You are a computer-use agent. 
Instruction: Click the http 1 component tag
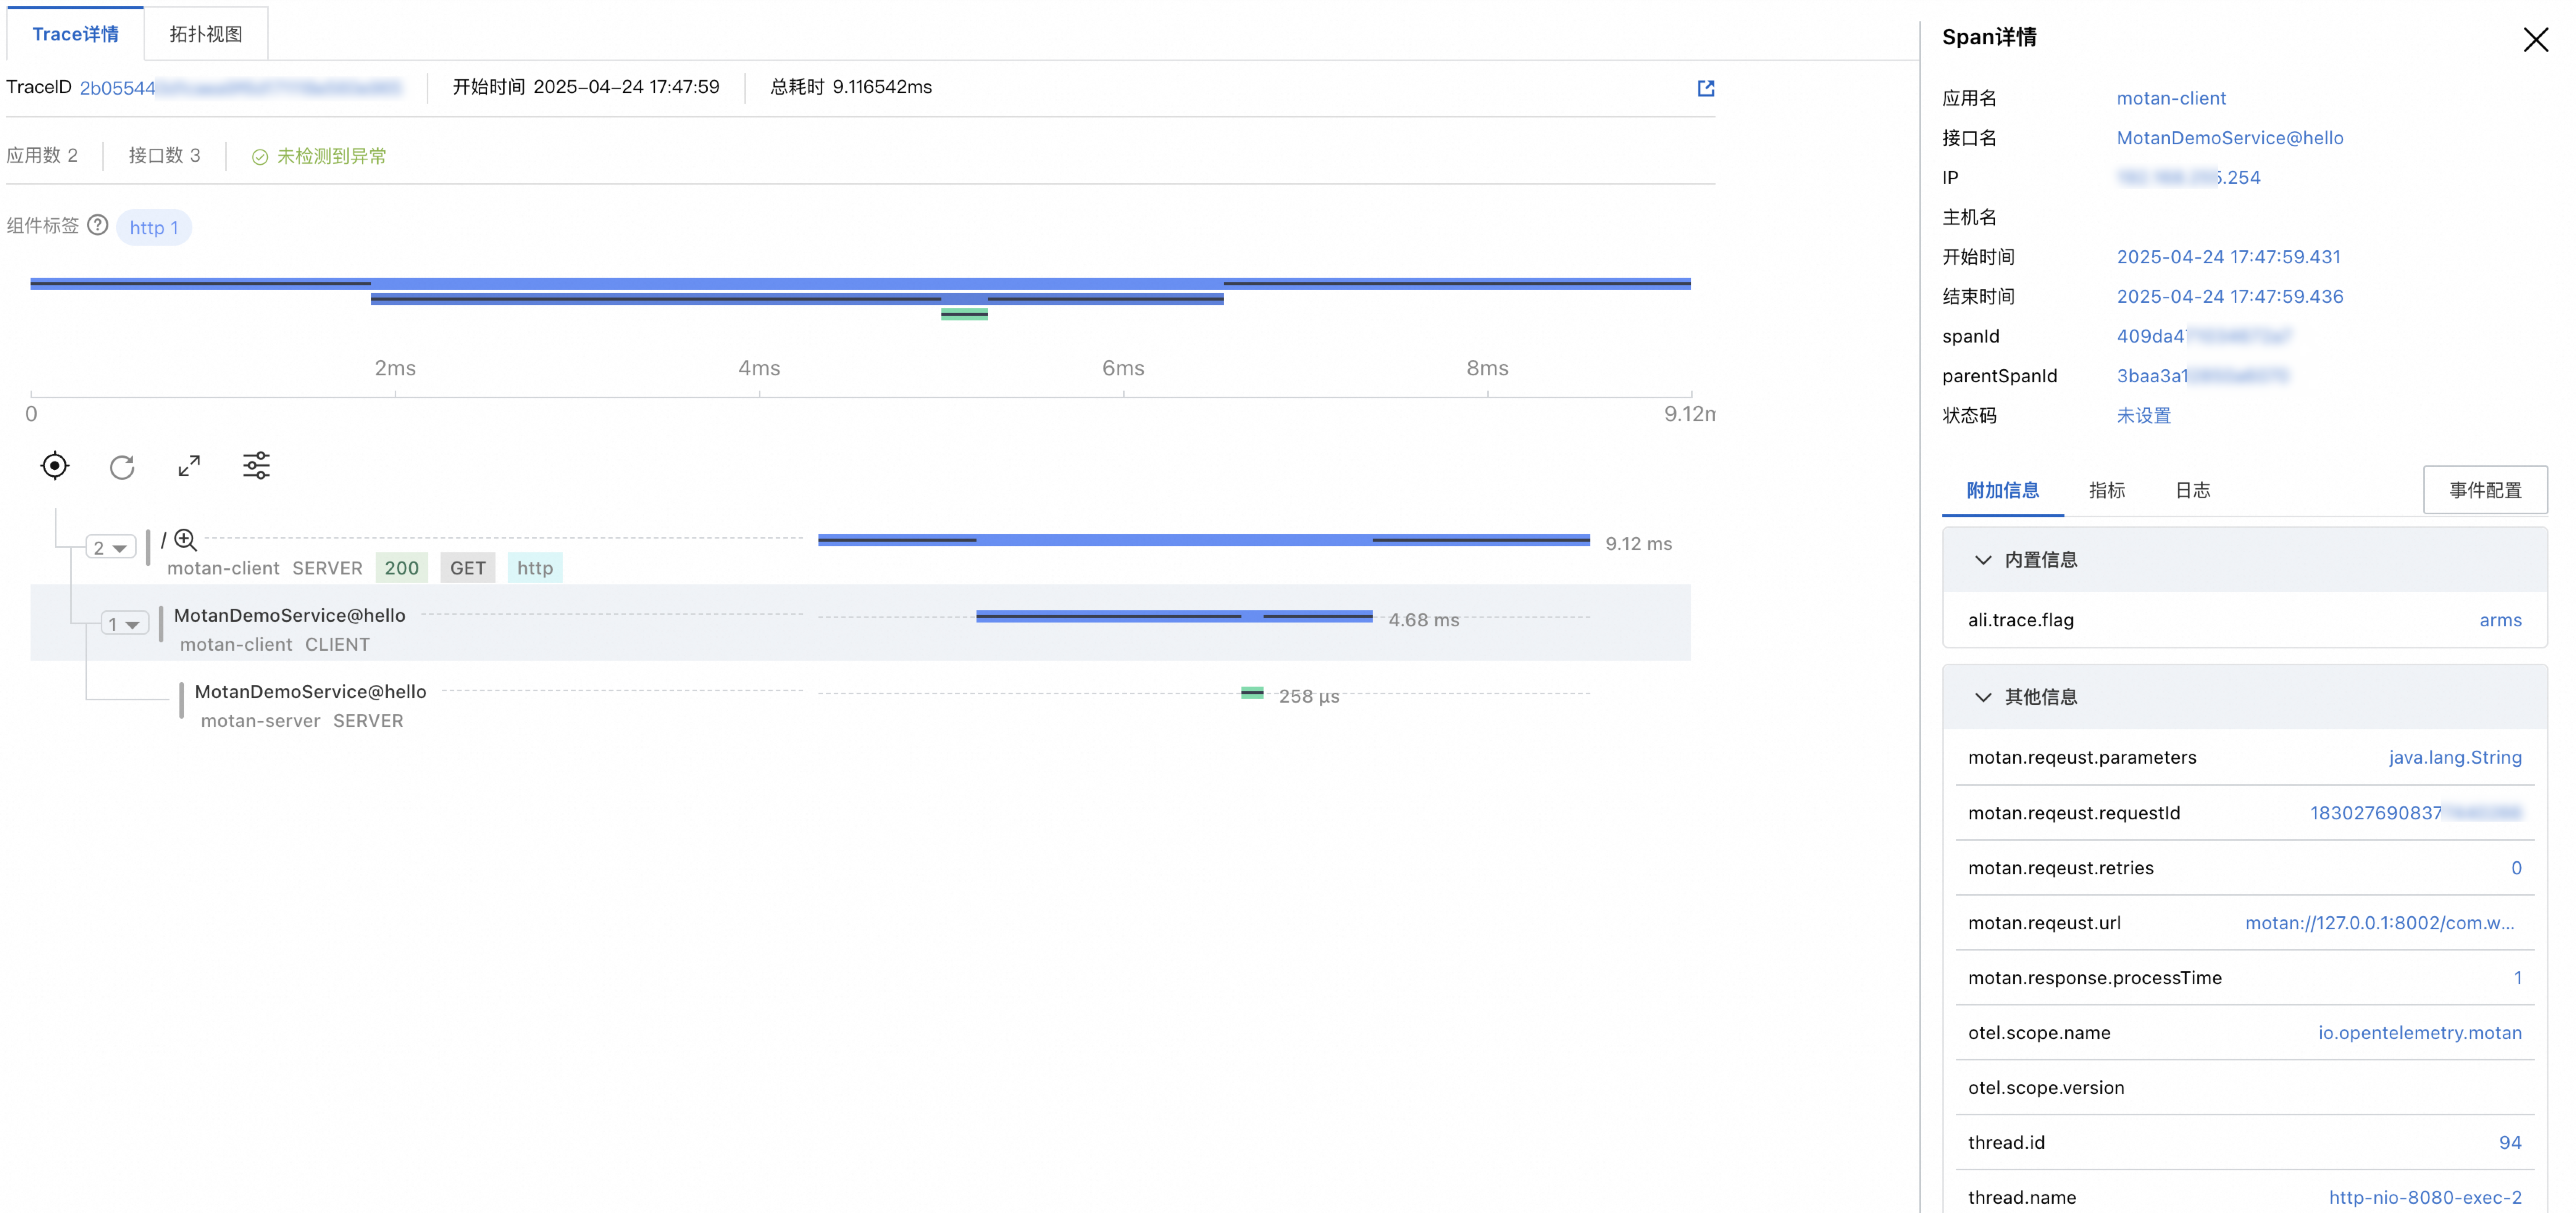154,228
